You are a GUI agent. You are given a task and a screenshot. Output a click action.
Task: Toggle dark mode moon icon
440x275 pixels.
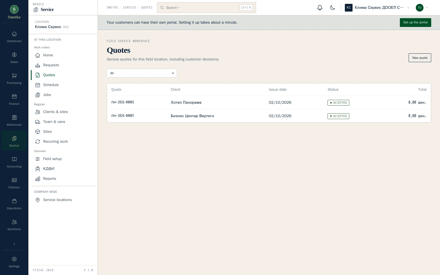click(332, 8)
